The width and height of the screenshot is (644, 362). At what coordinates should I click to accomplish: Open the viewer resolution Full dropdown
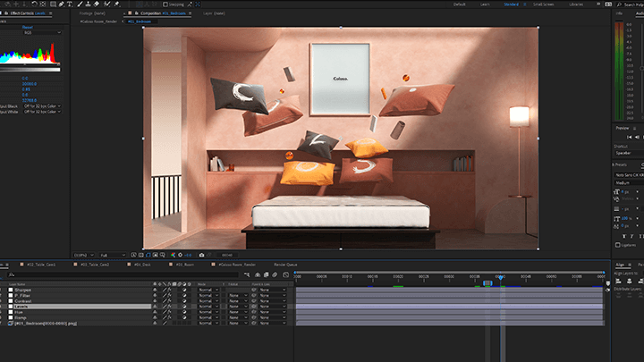113,255
